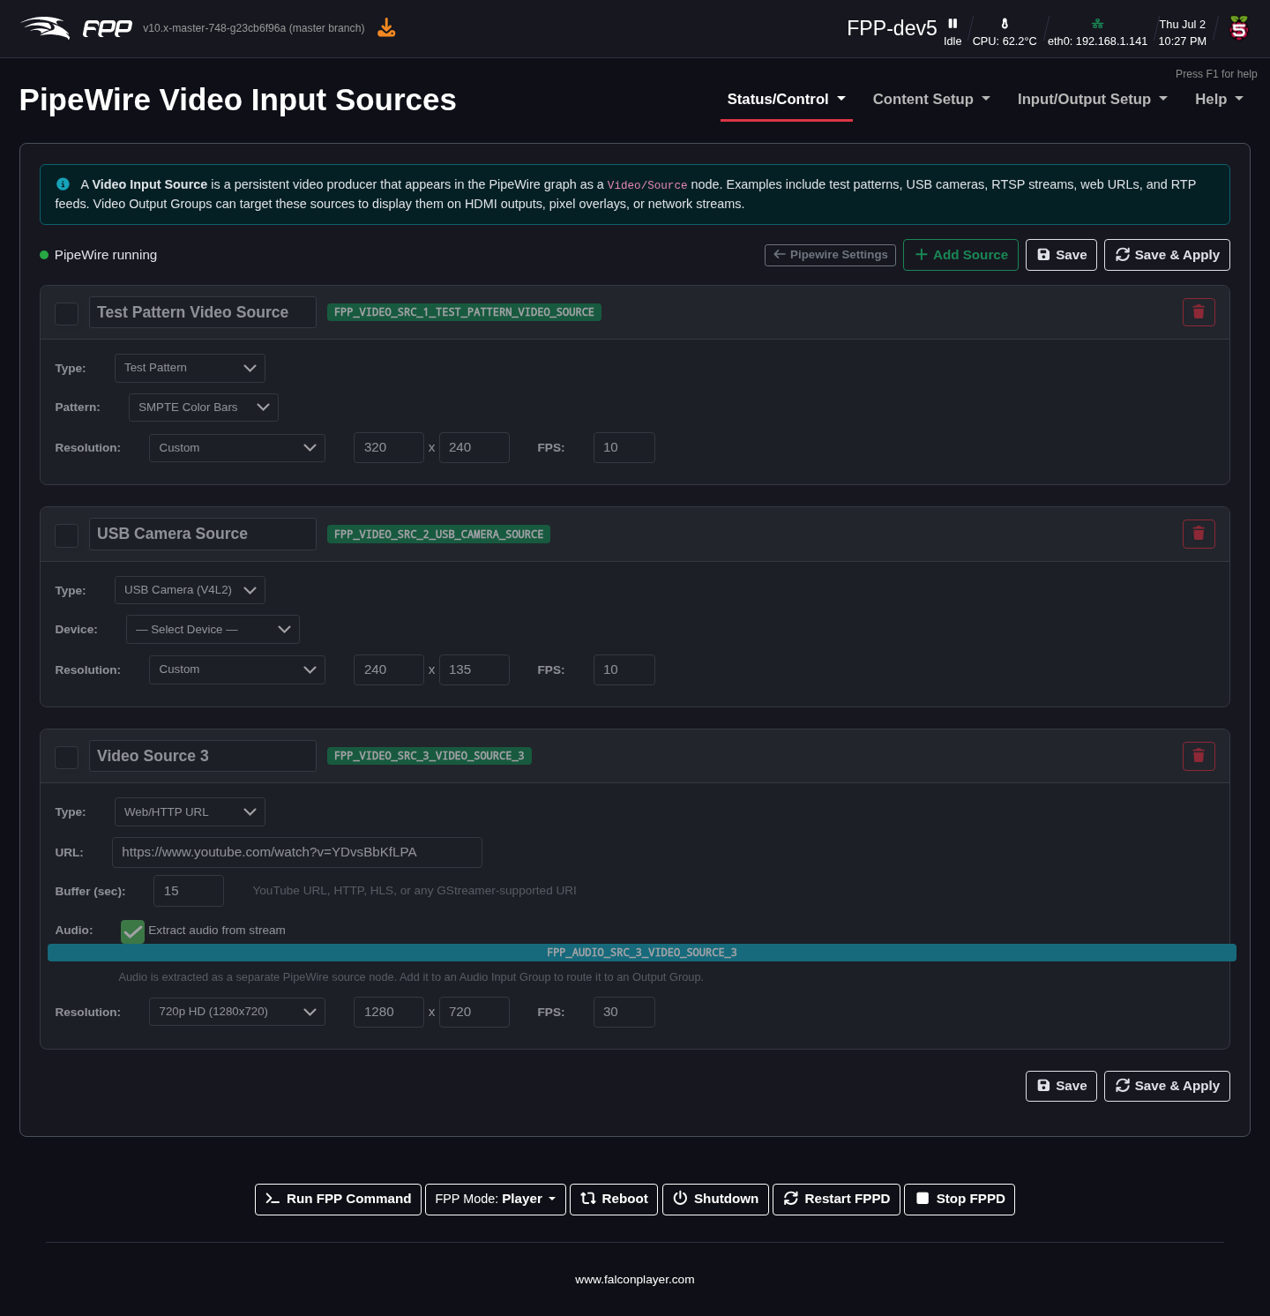Click the width field showing 1280
This screenshot has height=1316, width=1270.
click(389, 1012)
